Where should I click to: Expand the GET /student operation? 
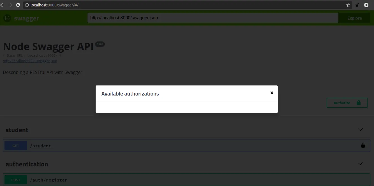point(186,146)
